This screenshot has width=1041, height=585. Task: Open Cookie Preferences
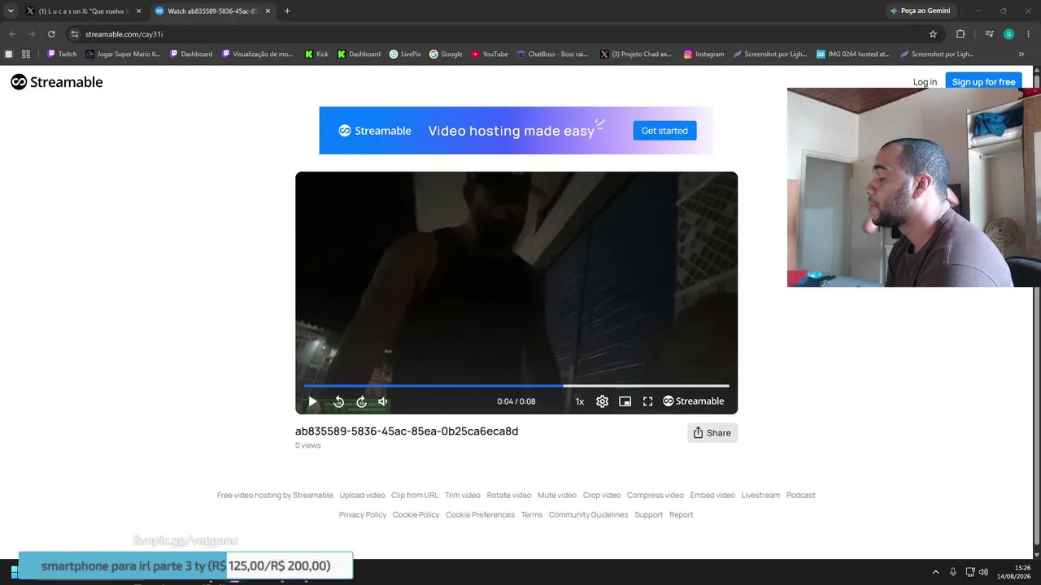coord(480,514)
